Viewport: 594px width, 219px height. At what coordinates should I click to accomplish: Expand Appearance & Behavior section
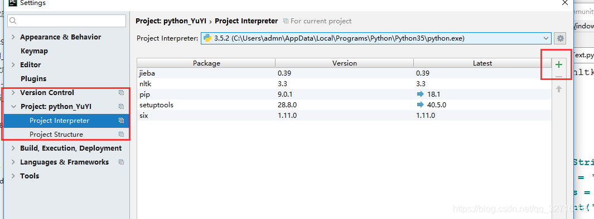pyautogui.click(x=13, y=37)
